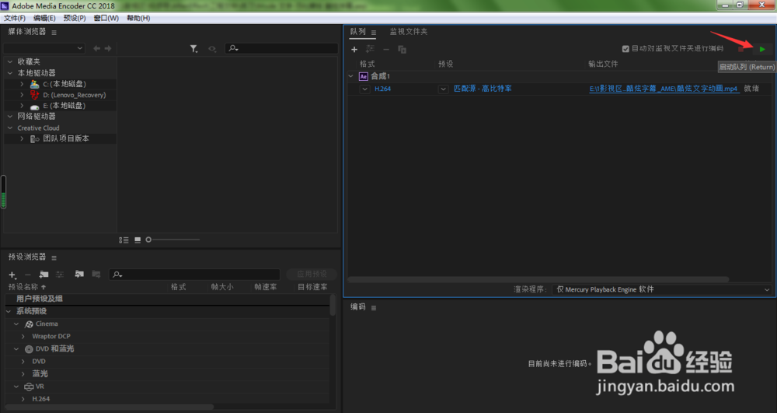Open the Media Browser path dropdown
777x413 pixels.
[x=44, y=48]
